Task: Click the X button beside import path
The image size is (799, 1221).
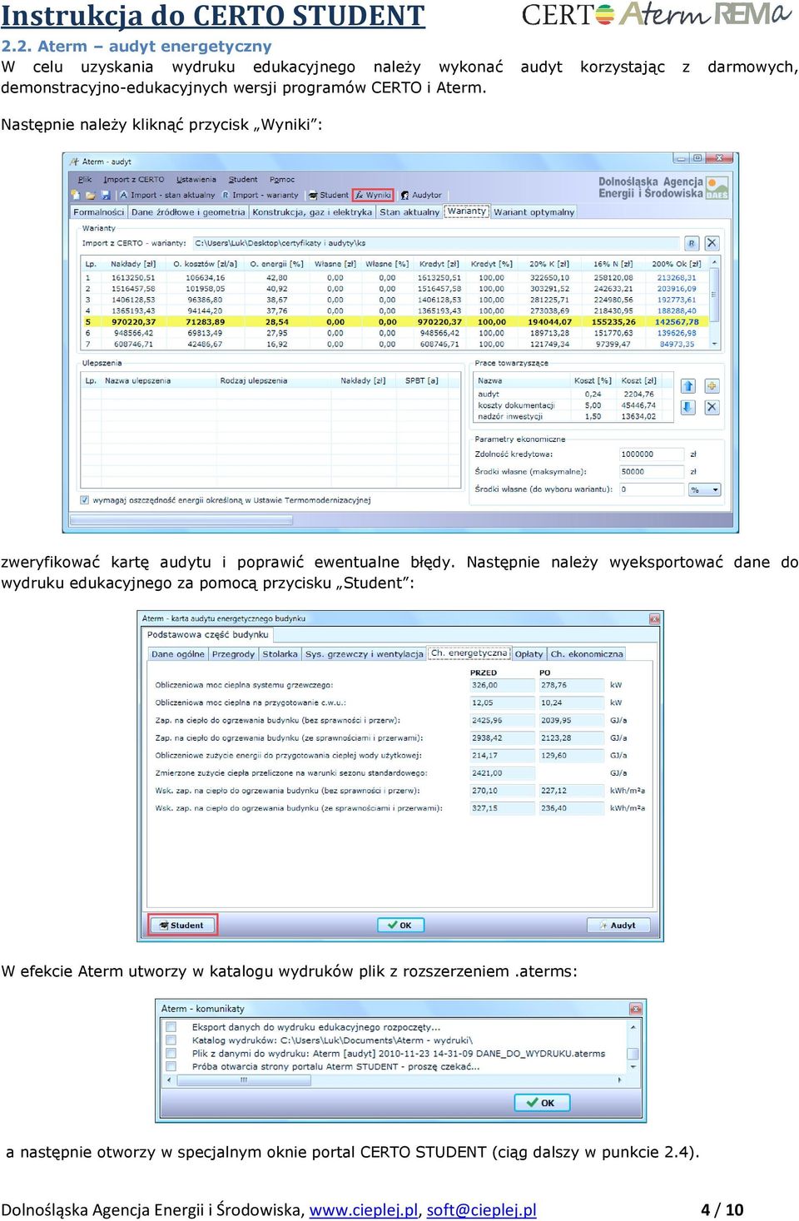Action: (x=712, y=243)
